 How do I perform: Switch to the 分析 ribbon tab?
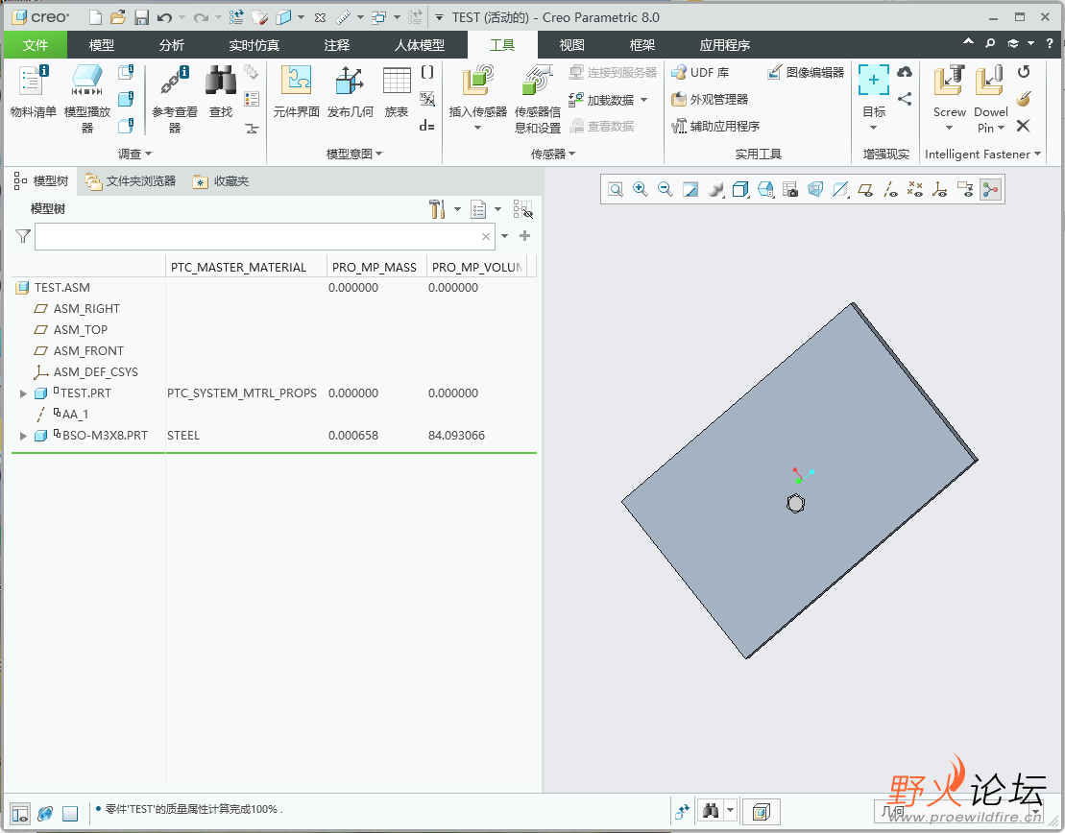coord(171,45)
